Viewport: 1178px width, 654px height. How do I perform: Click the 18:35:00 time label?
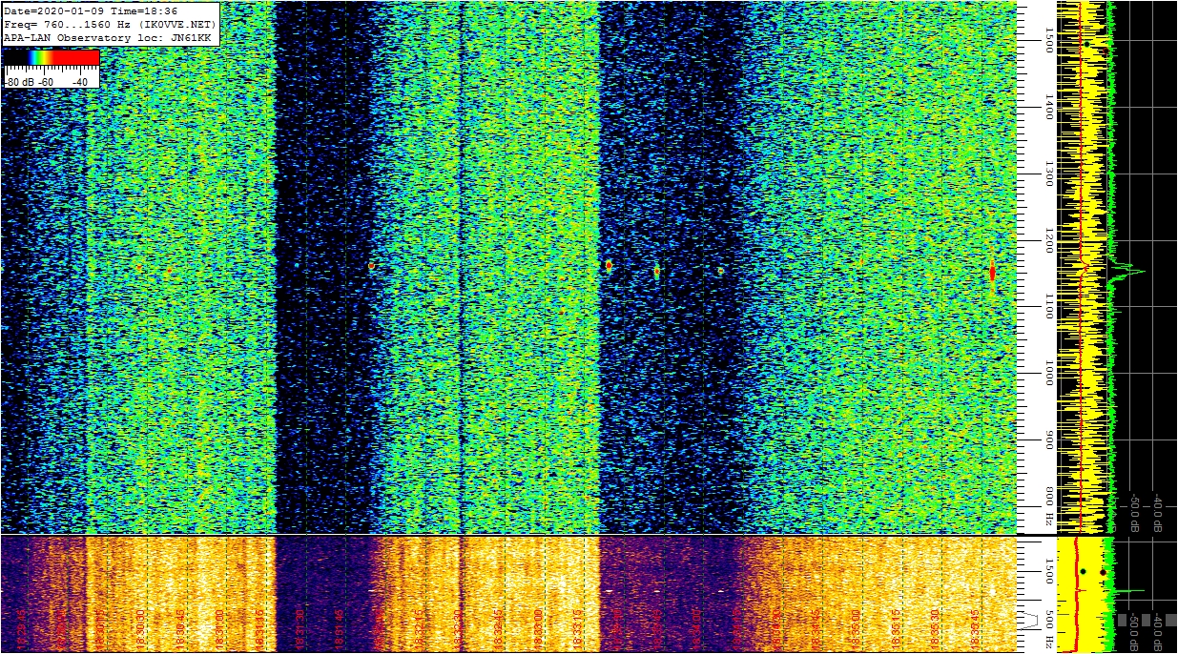856,628
